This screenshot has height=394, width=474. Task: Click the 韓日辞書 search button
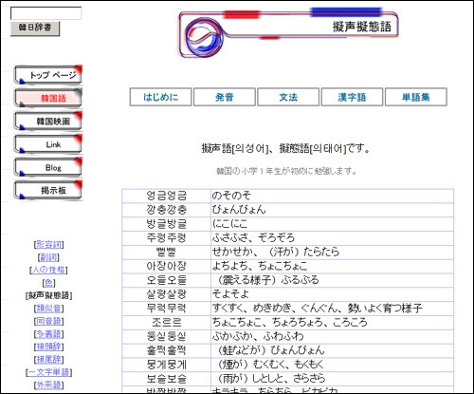click(35, 28)
